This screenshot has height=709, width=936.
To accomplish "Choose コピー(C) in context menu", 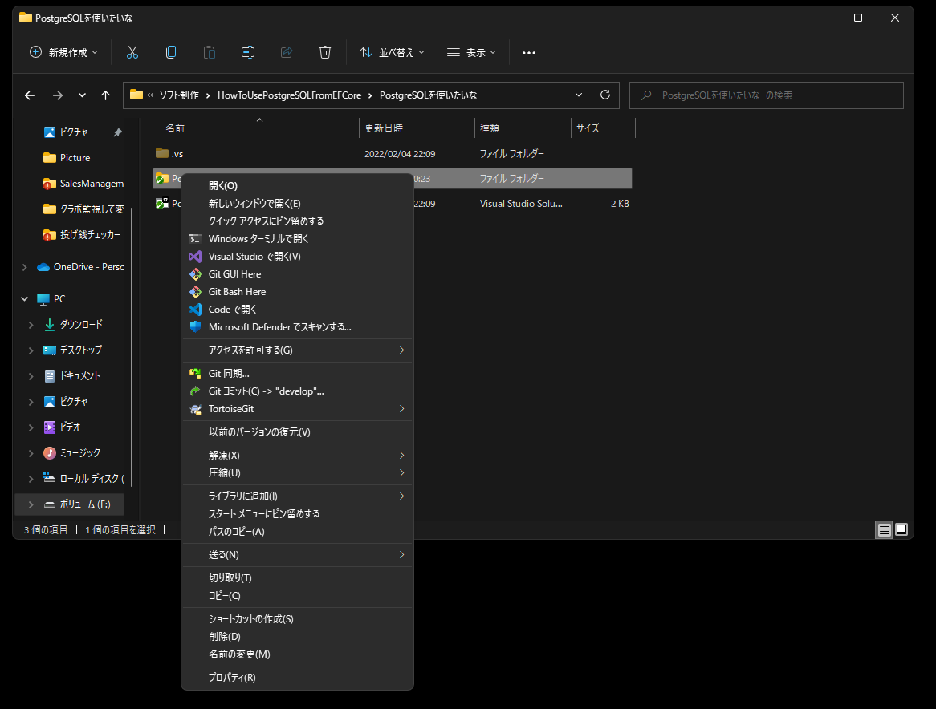I will click(297, 596).
